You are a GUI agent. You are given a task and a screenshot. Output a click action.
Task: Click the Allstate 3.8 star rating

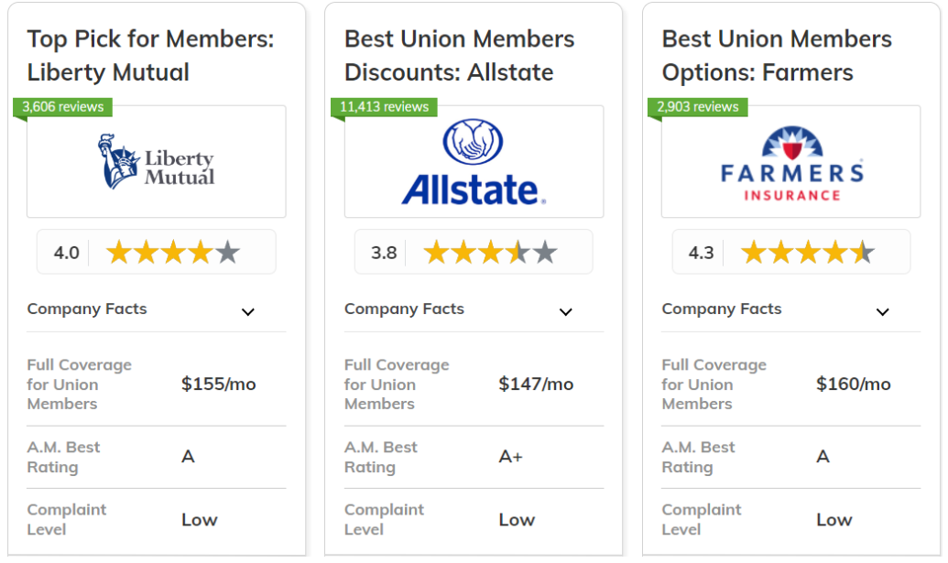[489, 253]
